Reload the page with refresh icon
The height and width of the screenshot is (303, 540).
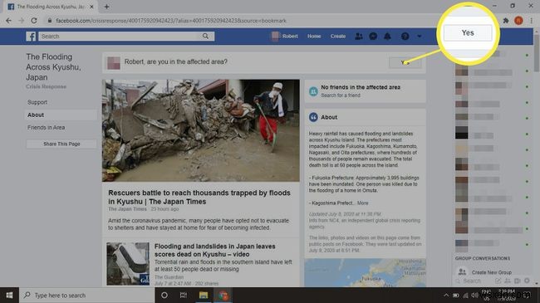pyautogui.click(x=34, y=21)
